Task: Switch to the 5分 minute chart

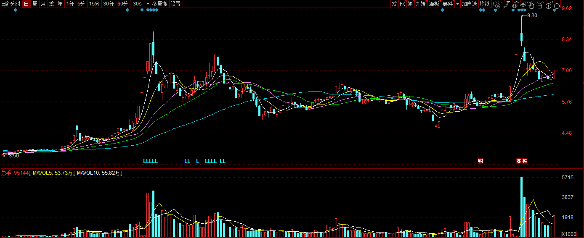Action: pos(81,4)
